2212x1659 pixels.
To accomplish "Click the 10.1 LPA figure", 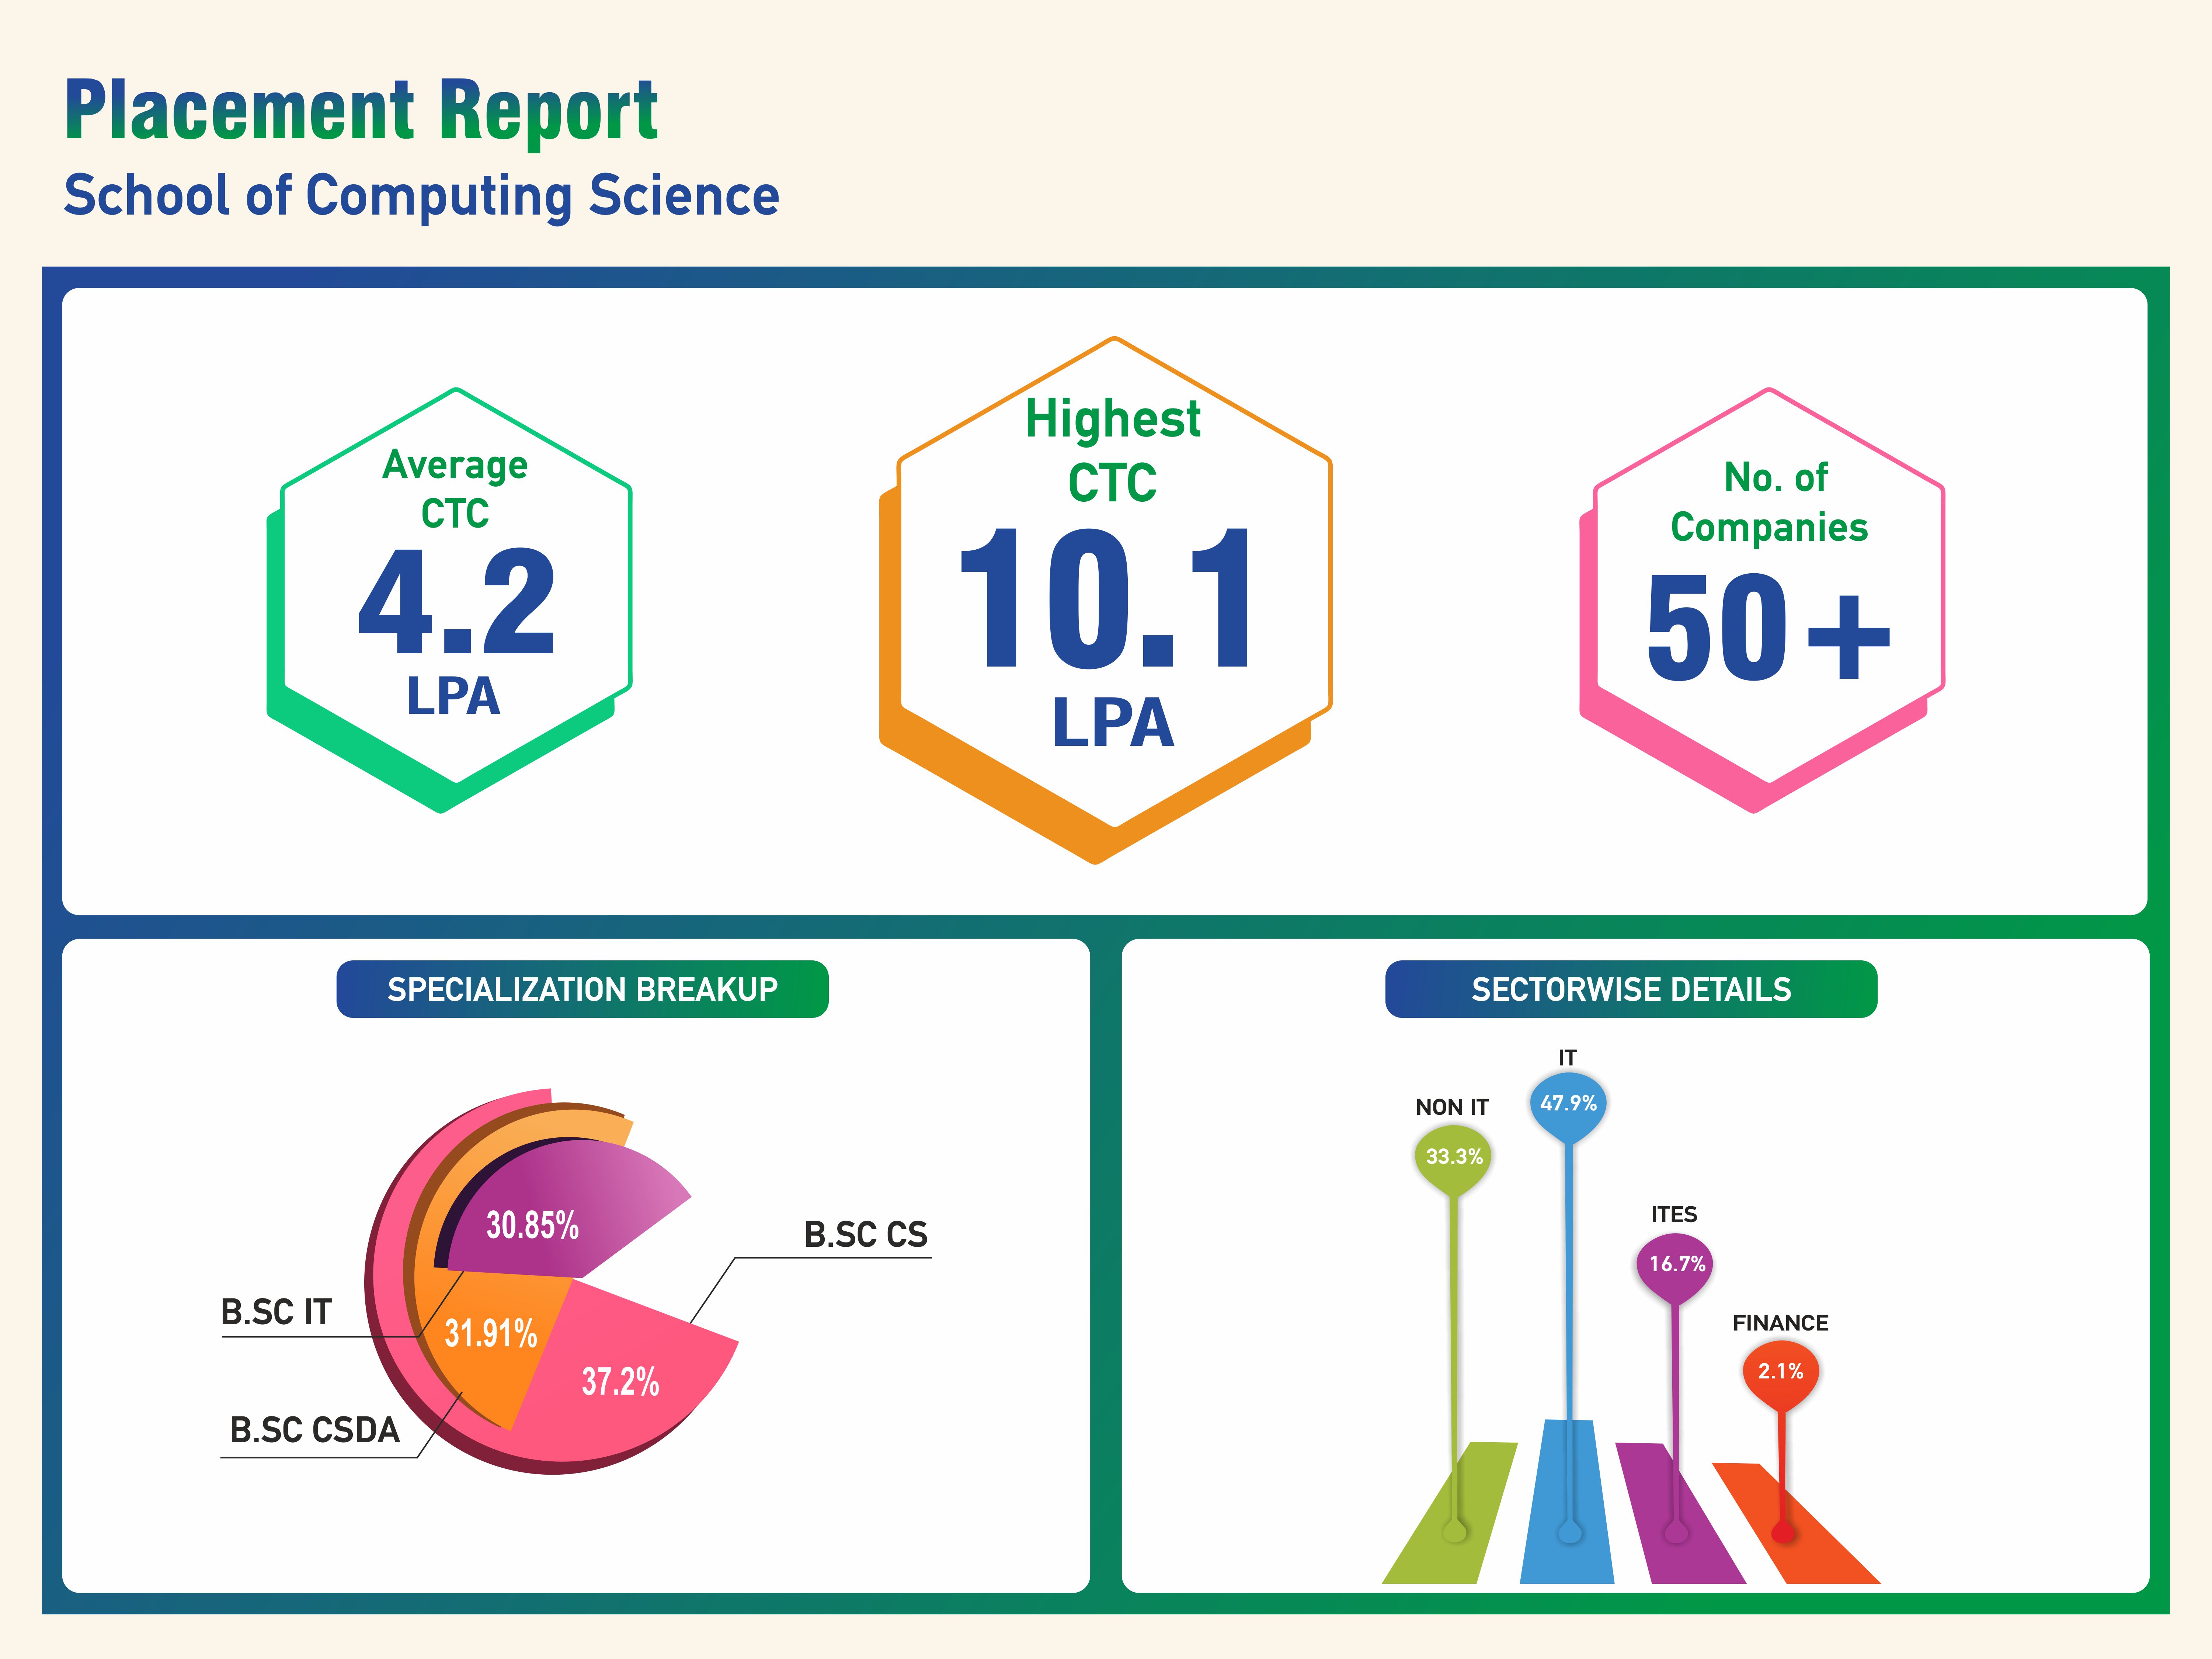I will 1105,600.
